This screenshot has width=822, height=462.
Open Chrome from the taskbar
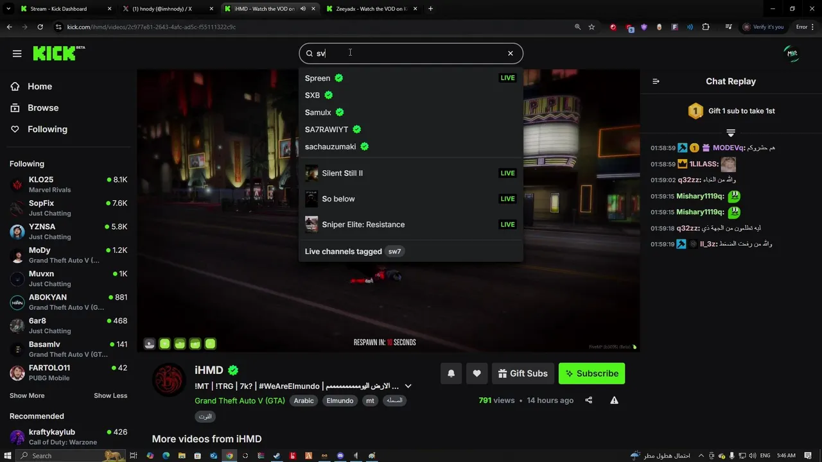click(229, 456)
